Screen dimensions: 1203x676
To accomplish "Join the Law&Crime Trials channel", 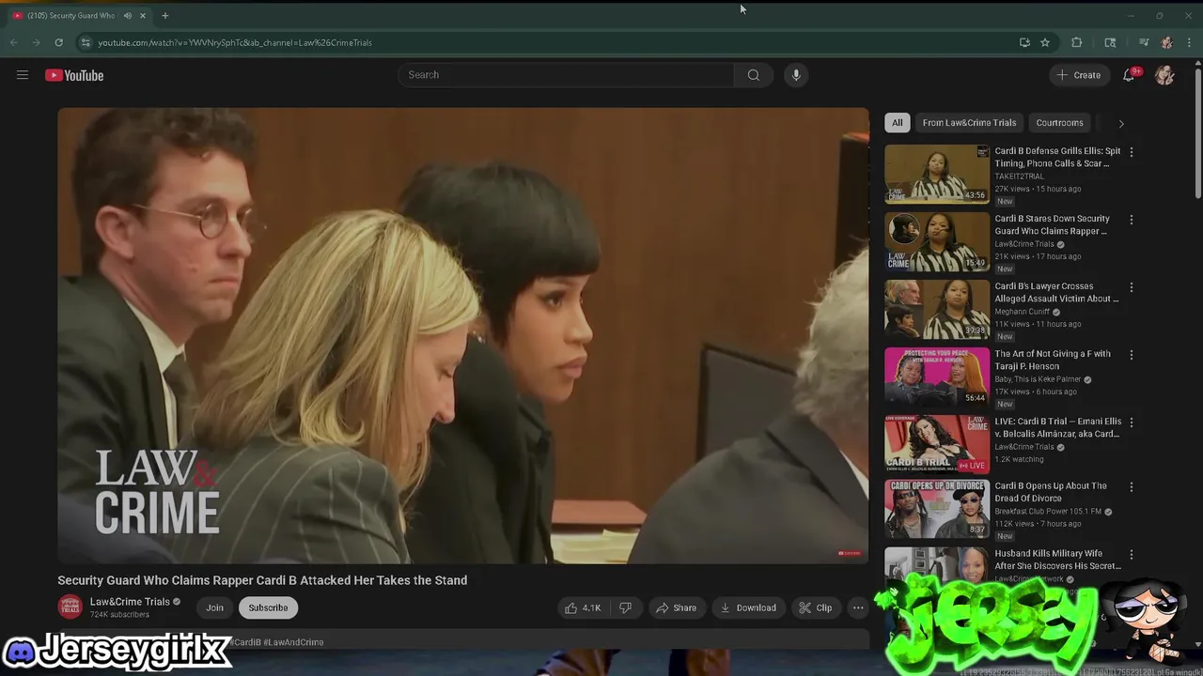I will 214,607.
